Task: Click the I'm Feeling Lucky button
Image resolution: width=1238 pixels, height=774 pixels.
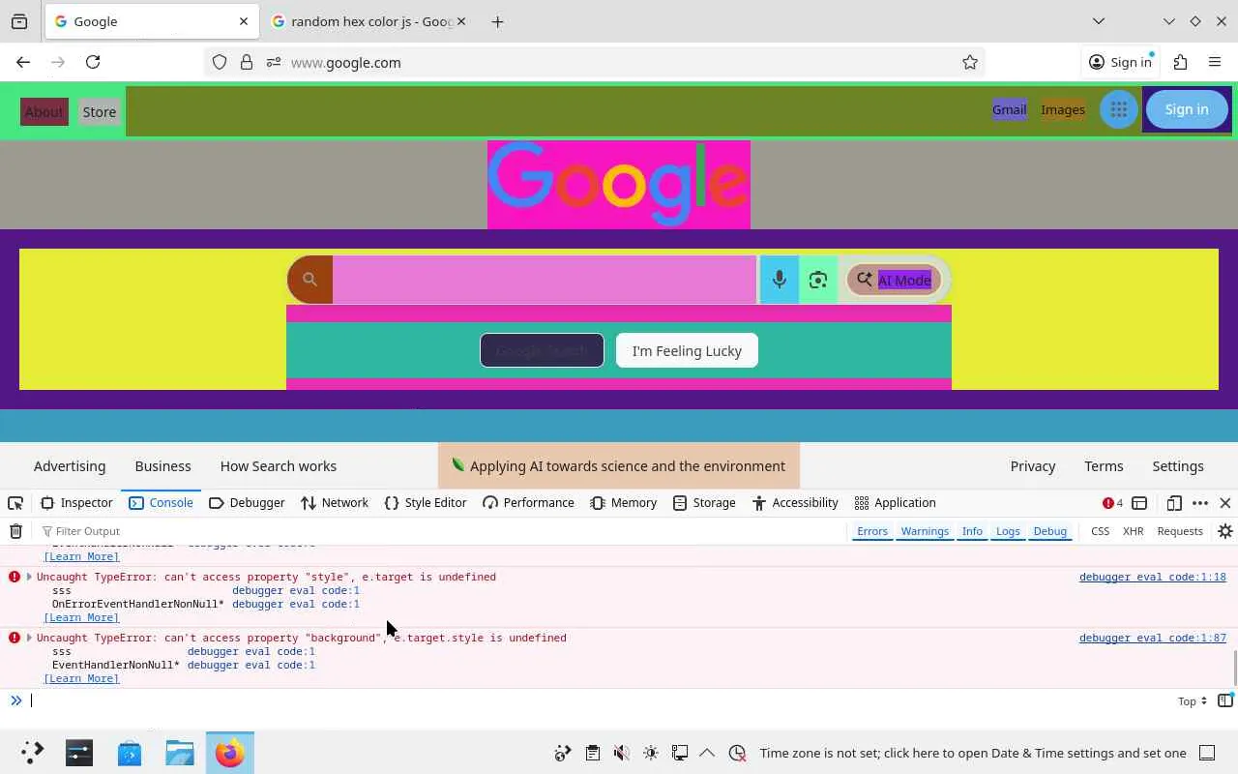Action: coord(687,351)
